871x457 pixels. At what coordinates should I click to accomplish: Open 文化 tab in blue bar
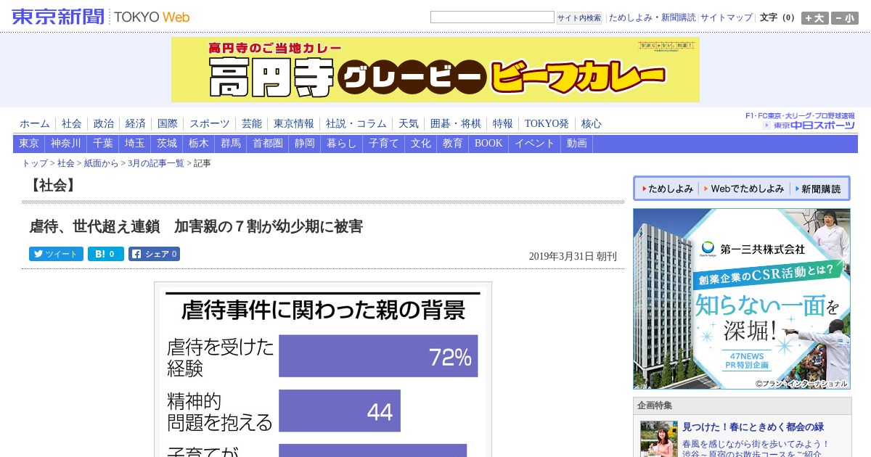point(421,144)
